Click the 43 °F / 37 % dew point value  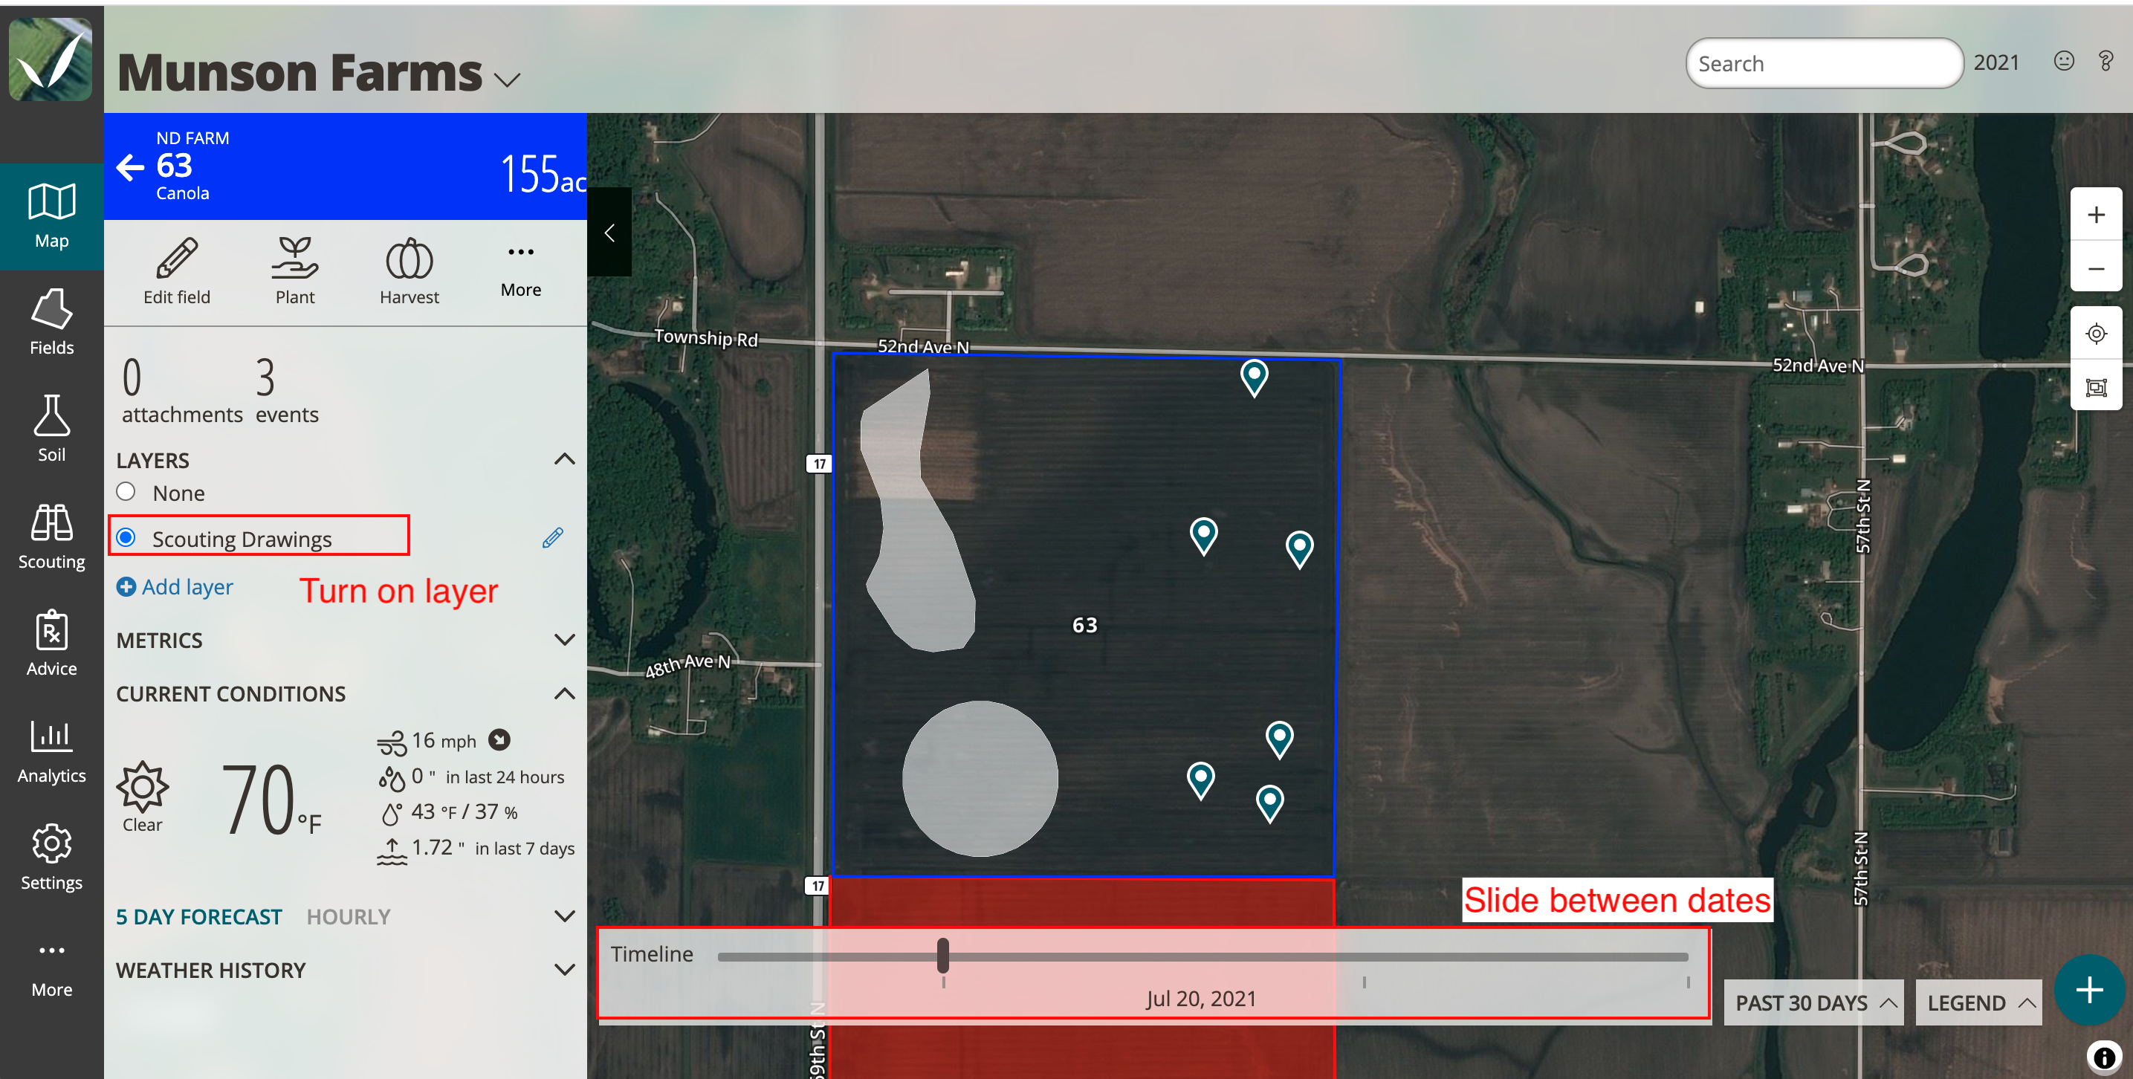(x=464, y=812)
